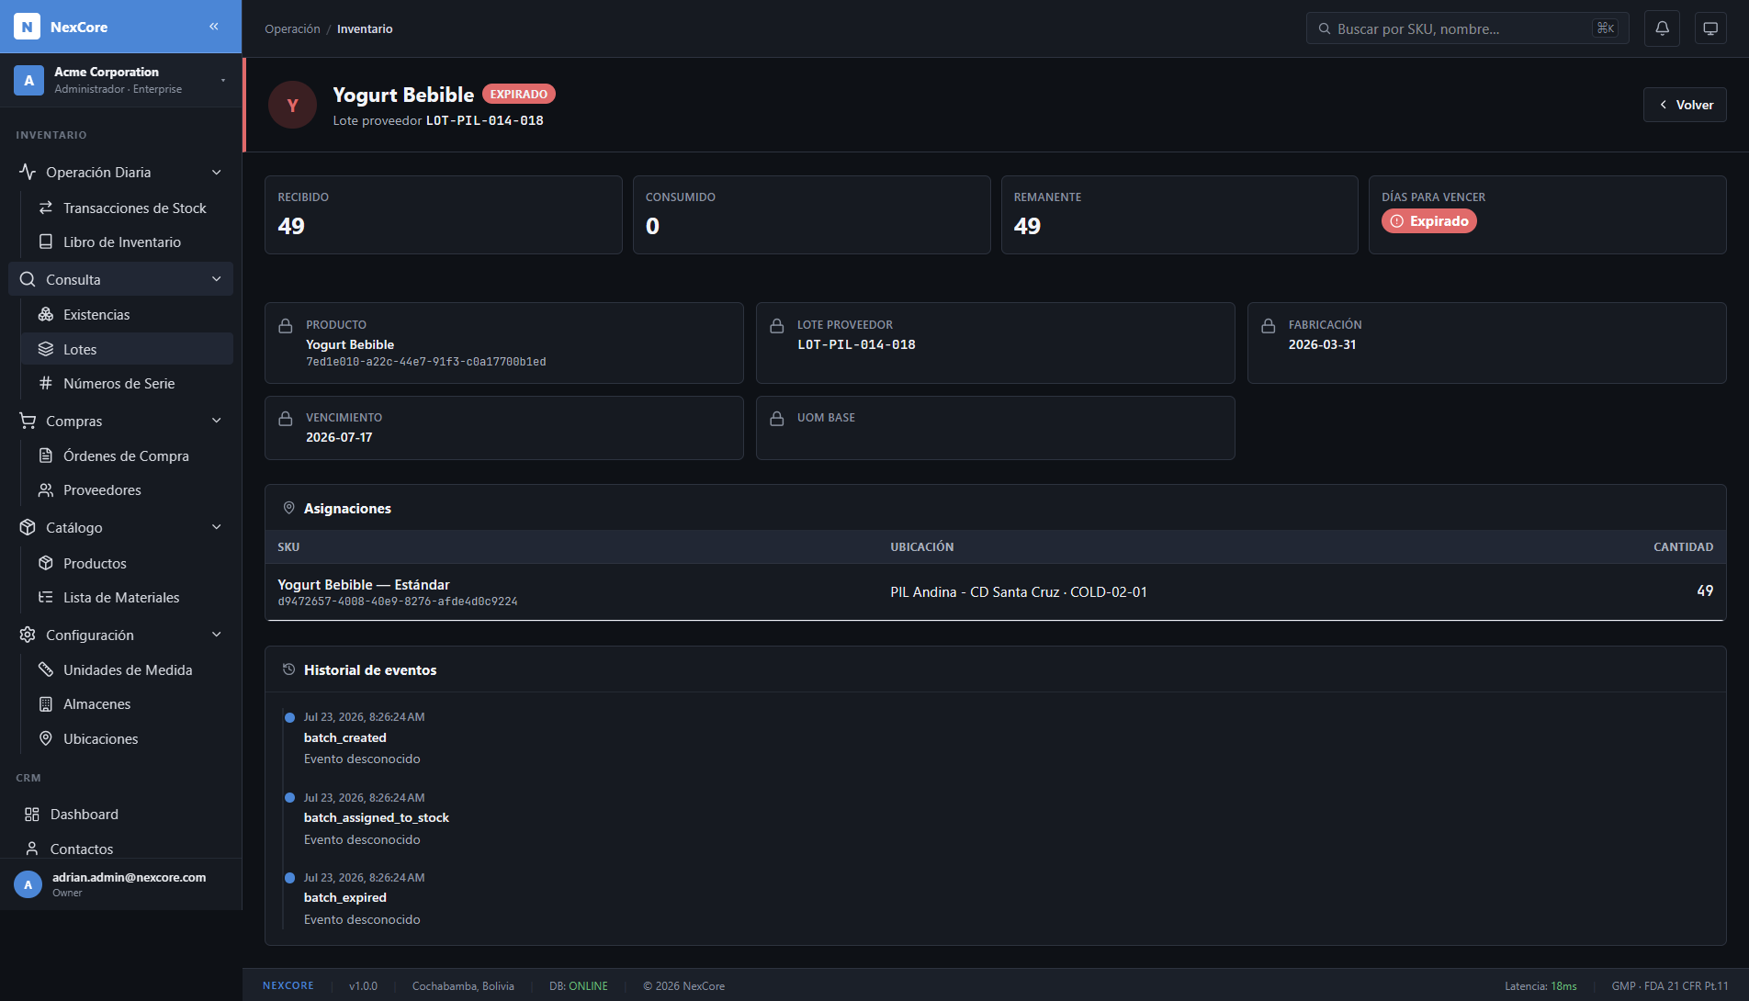Image resolution: width=1749 pixels, height=1001 pixels.
Task: Click the fabricación date 2026-03-31
Action: click(1322, 345)
